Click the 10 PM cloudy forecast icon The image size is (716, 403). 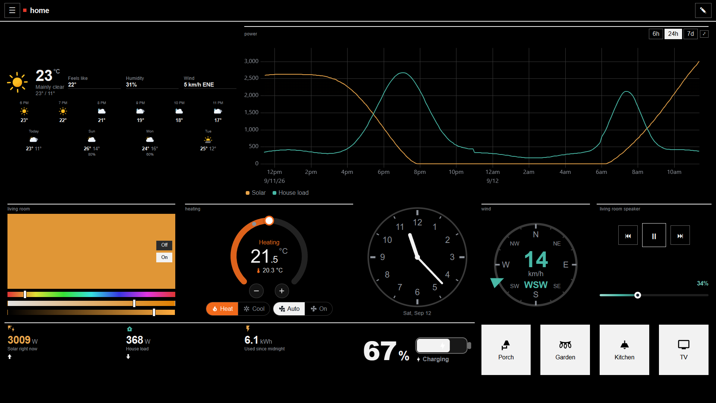point(179,111)
